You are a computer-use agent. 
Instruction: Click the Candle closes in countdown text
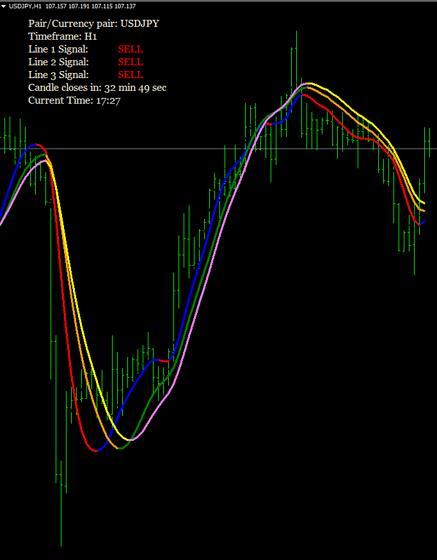(x=97, y=88)
